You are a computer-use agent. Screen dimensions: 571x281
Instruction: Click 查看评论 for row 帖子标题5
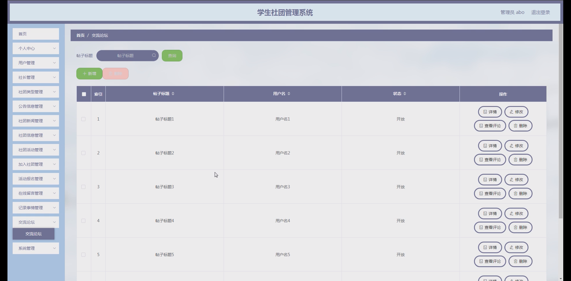(x=490, y=261)
